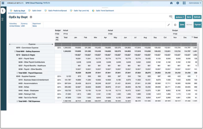
Task: Collapse Total 6400 - T&E Expenses
Action: (17, 101)
